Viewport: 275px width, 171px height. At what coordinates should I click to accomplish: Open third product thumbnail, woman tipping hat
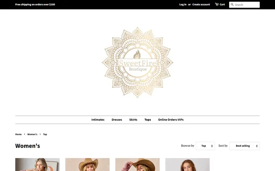coord(137,165)
